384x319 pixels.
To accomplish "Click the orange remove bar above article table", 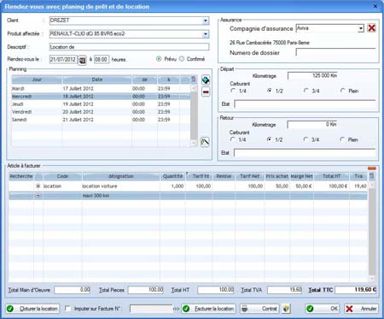I will (372, 168).
